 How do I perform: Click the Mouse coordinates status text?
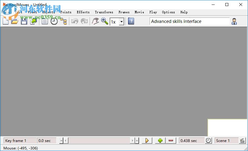pyautogui.click(x=21, y=148)
